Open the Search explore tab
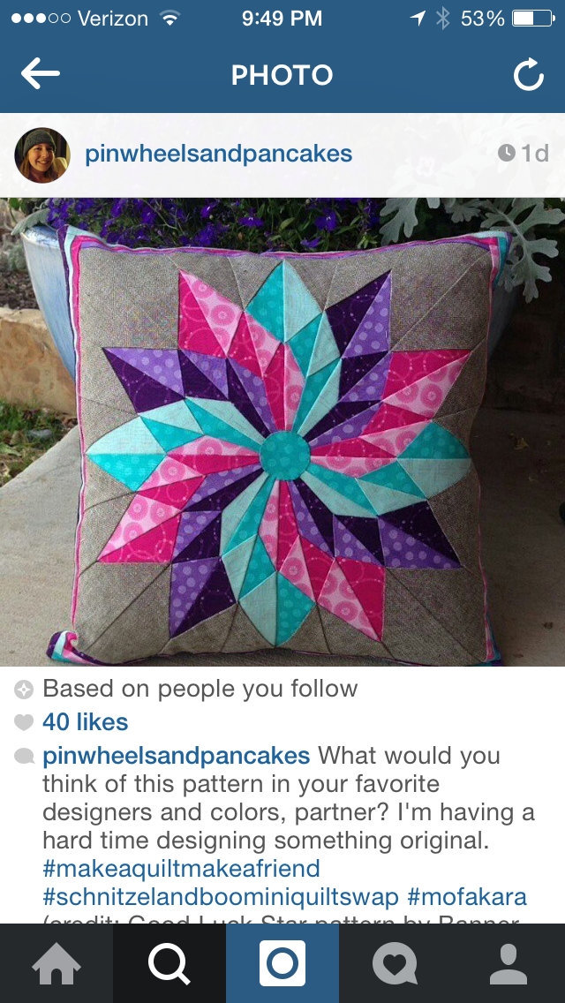This screenshot has height=1003, width=565. pyautogui.click(x=169, y=964)
